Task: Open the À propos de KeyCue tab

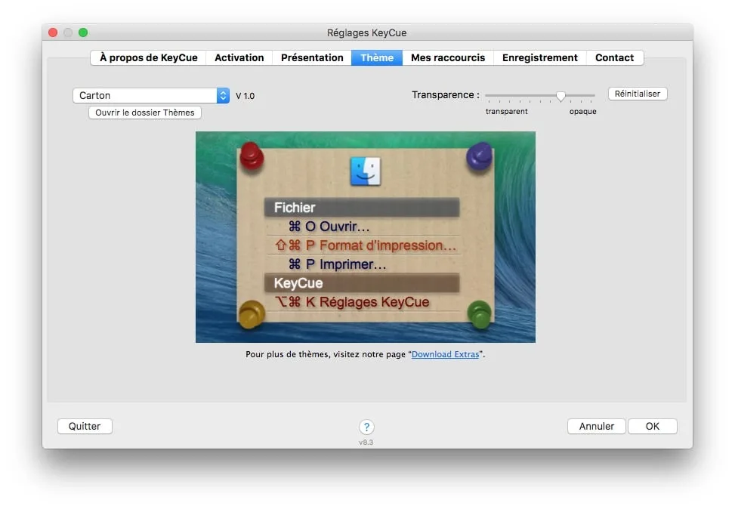Action: [148, 57]
